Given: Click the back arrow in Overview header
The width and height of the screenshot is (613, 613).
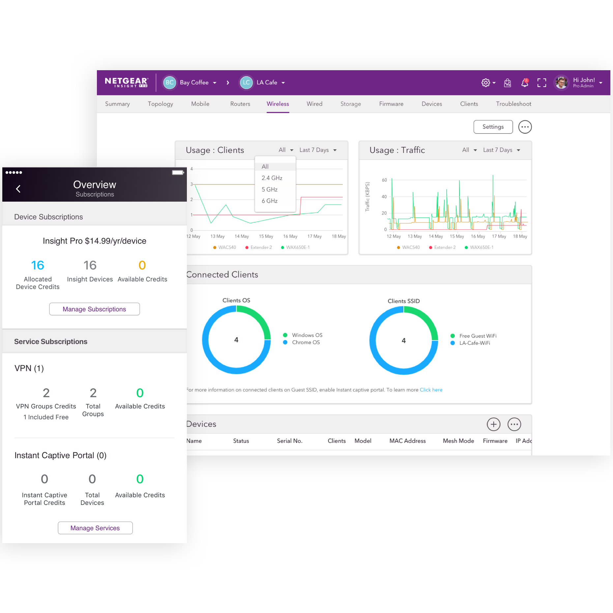Looking at the screenshot, I should [x=18, y=189].
